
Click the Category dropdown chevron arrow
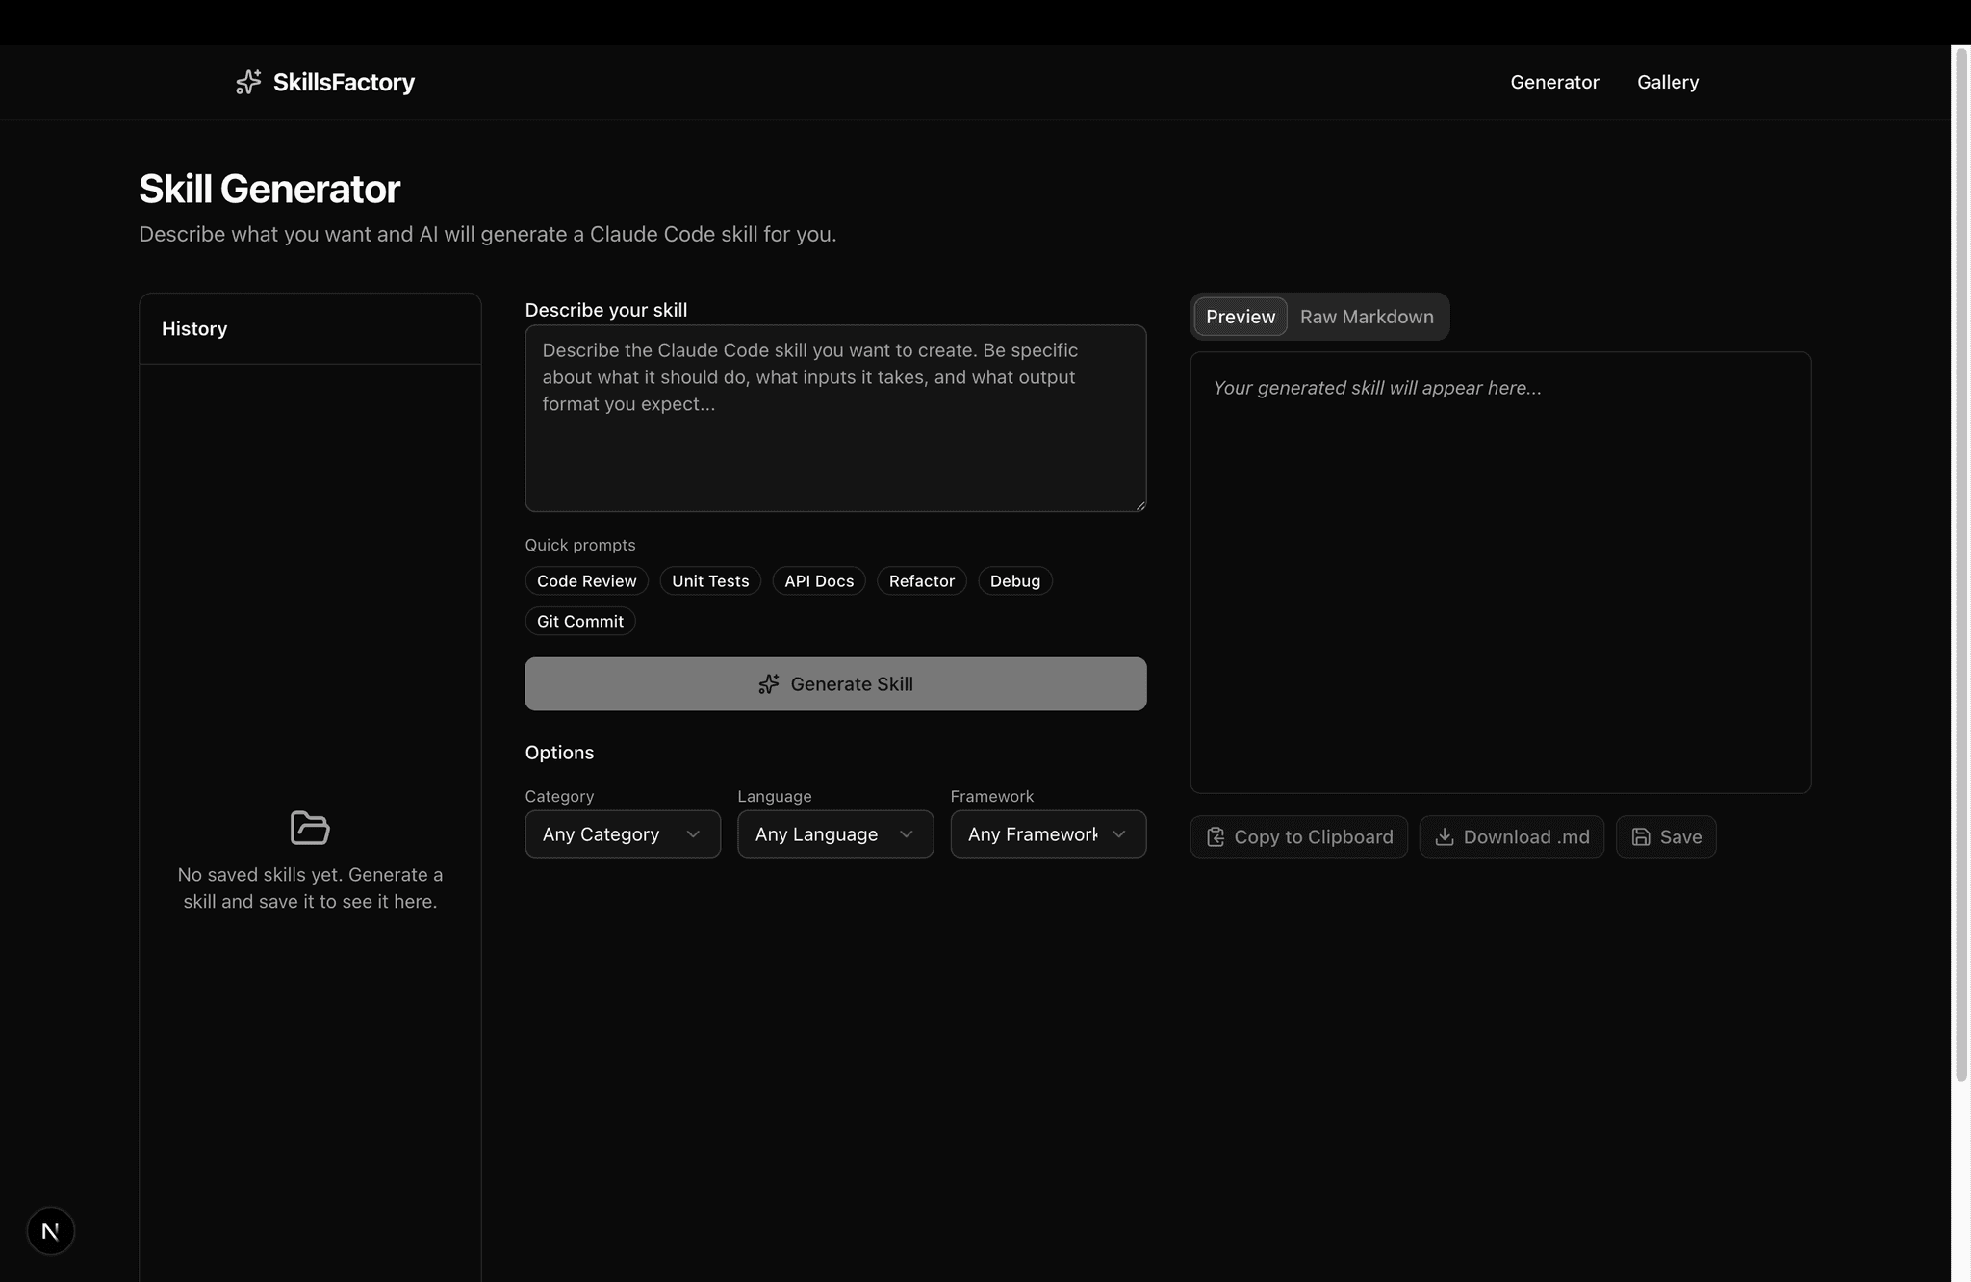click(693, 834)
